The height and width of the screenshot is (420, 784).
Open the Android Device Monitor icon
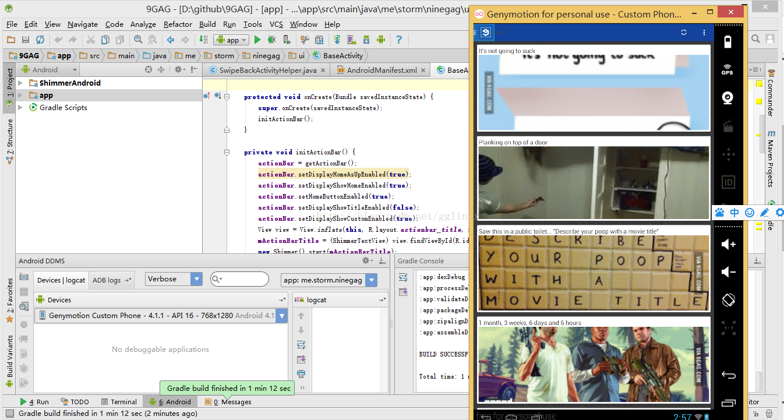(381, 40)
